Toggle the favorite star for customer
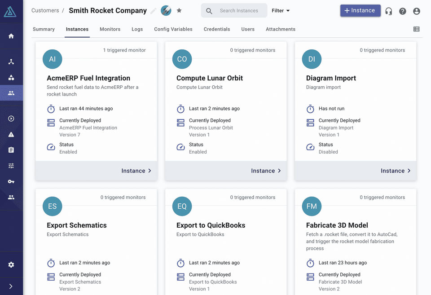 (179, 10)
